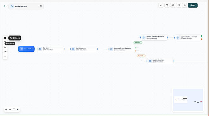The width and height of the screenshot is (209, 116).
Task: Click the ApprovalAction - Finance check icon
Action: click(x=178, y=38)
